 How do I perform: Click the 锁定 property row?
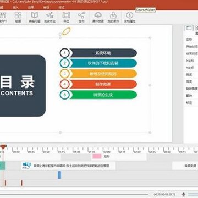(x=191, y=103)
